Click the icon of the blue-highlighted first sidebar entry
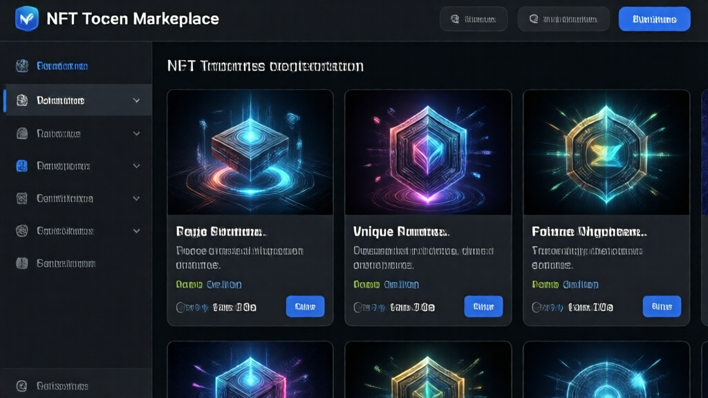 pos(22,66)
